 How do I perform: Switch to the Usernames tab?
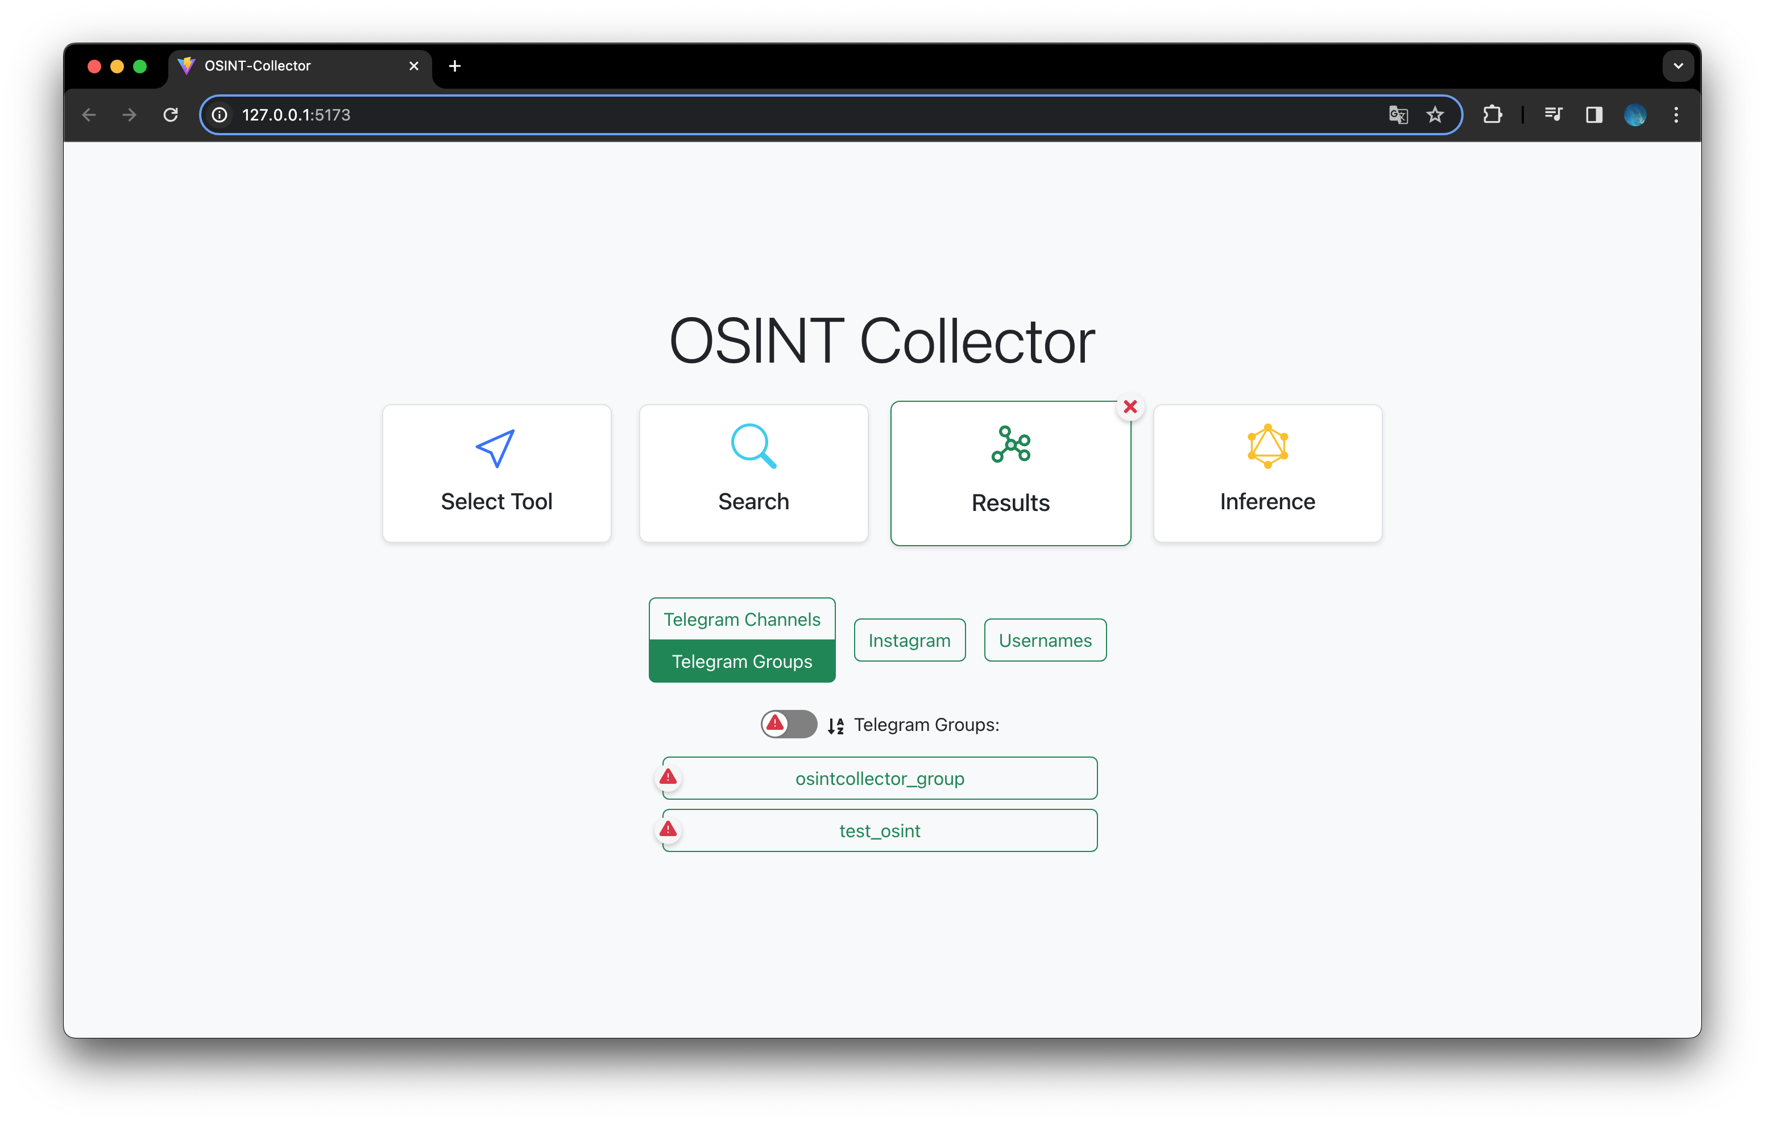1045,640
